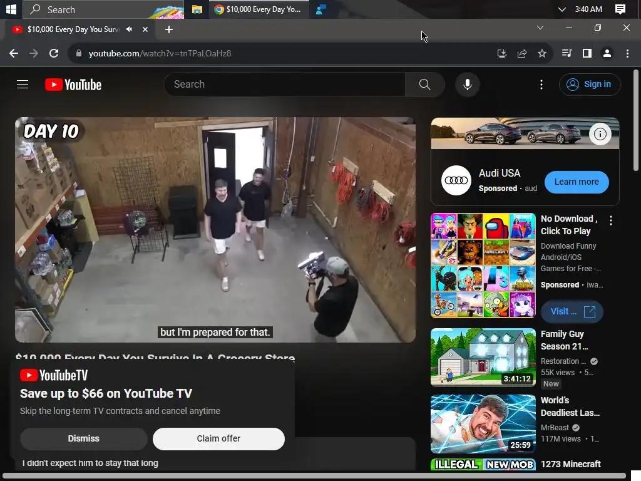Click the No Download, Click To Play title
The height and width of the screenshot is (481, 641).
569,225
